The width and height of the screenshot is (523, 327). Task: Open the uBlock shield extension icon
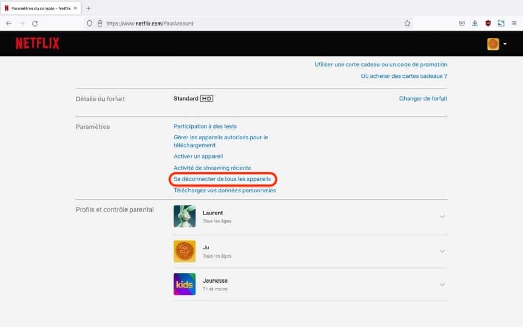pyautogui.click(x=488, y=24)
